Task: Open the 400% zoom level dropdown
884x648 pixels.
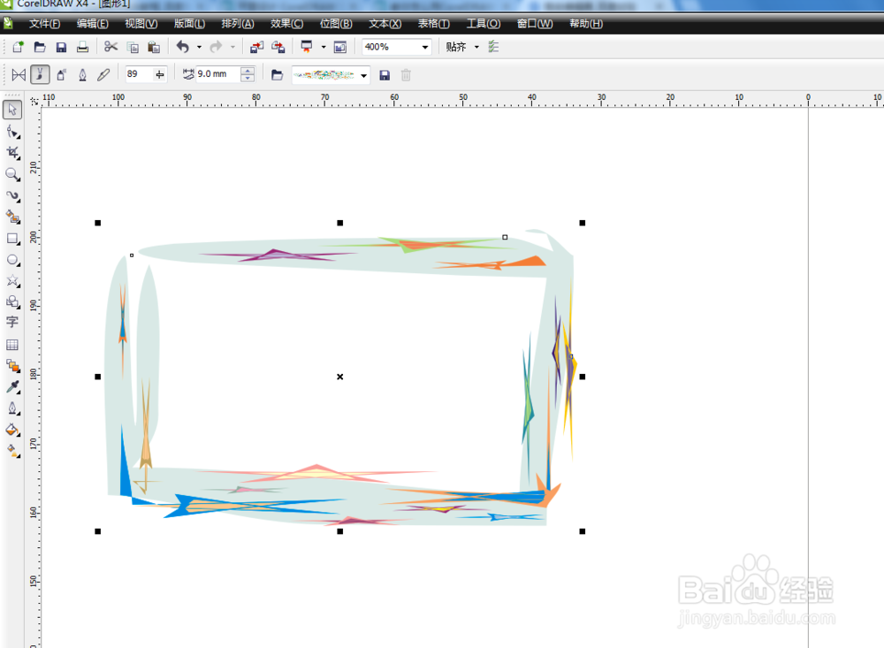Action: tap(425, 47)
